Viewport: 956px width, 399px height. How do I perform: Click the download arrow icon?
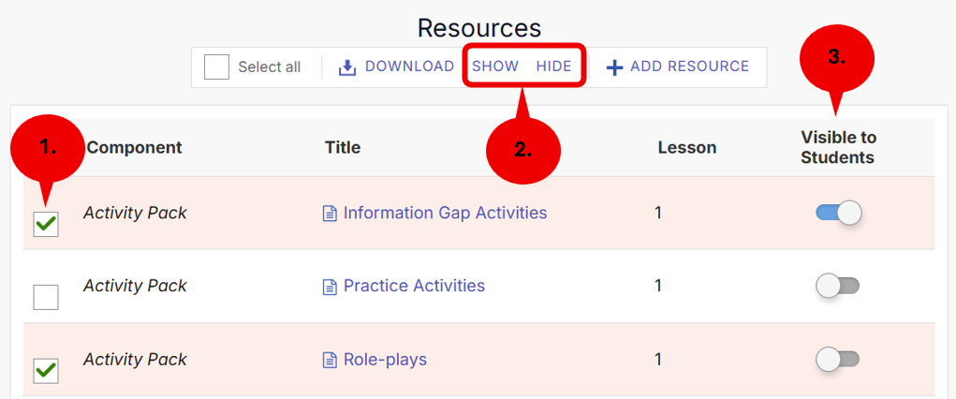click(347, 67)
